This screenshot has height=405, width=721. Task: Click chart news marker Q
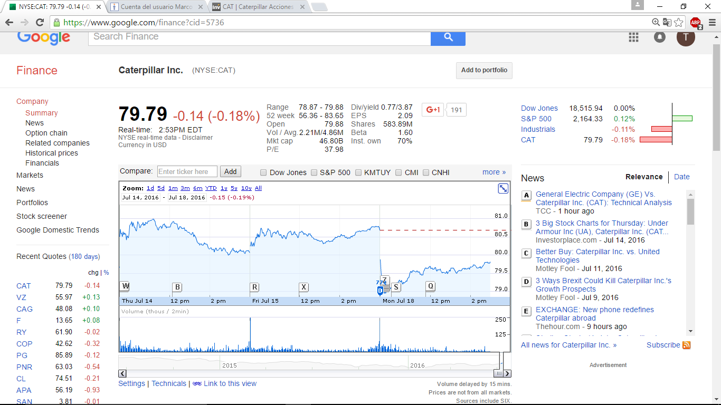click(431, 286)
